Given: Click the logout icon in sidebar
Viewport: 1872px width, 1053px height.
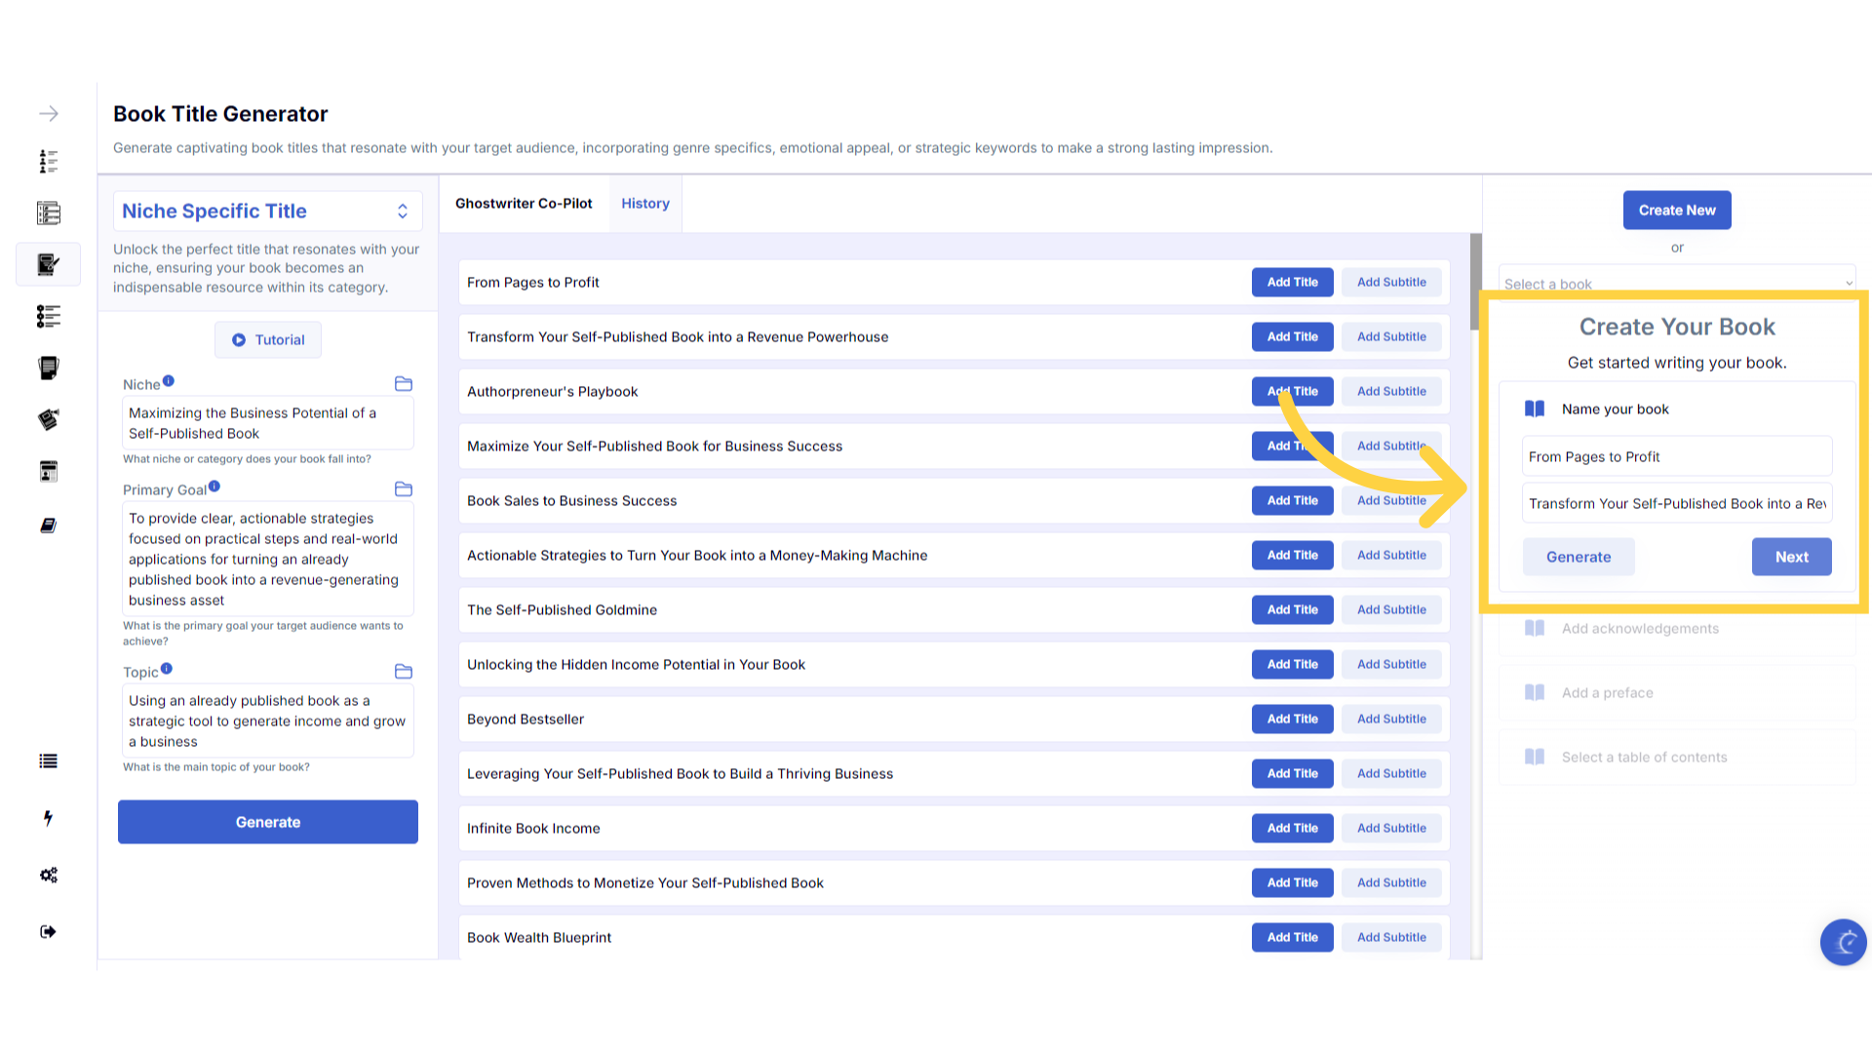Looking at the screenshot, I should [48, 931].
